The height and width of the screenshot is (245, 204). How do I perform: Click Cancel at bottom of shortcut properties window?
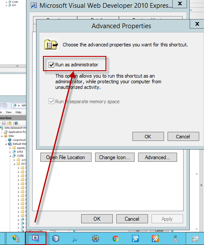[x=132, y=219]
